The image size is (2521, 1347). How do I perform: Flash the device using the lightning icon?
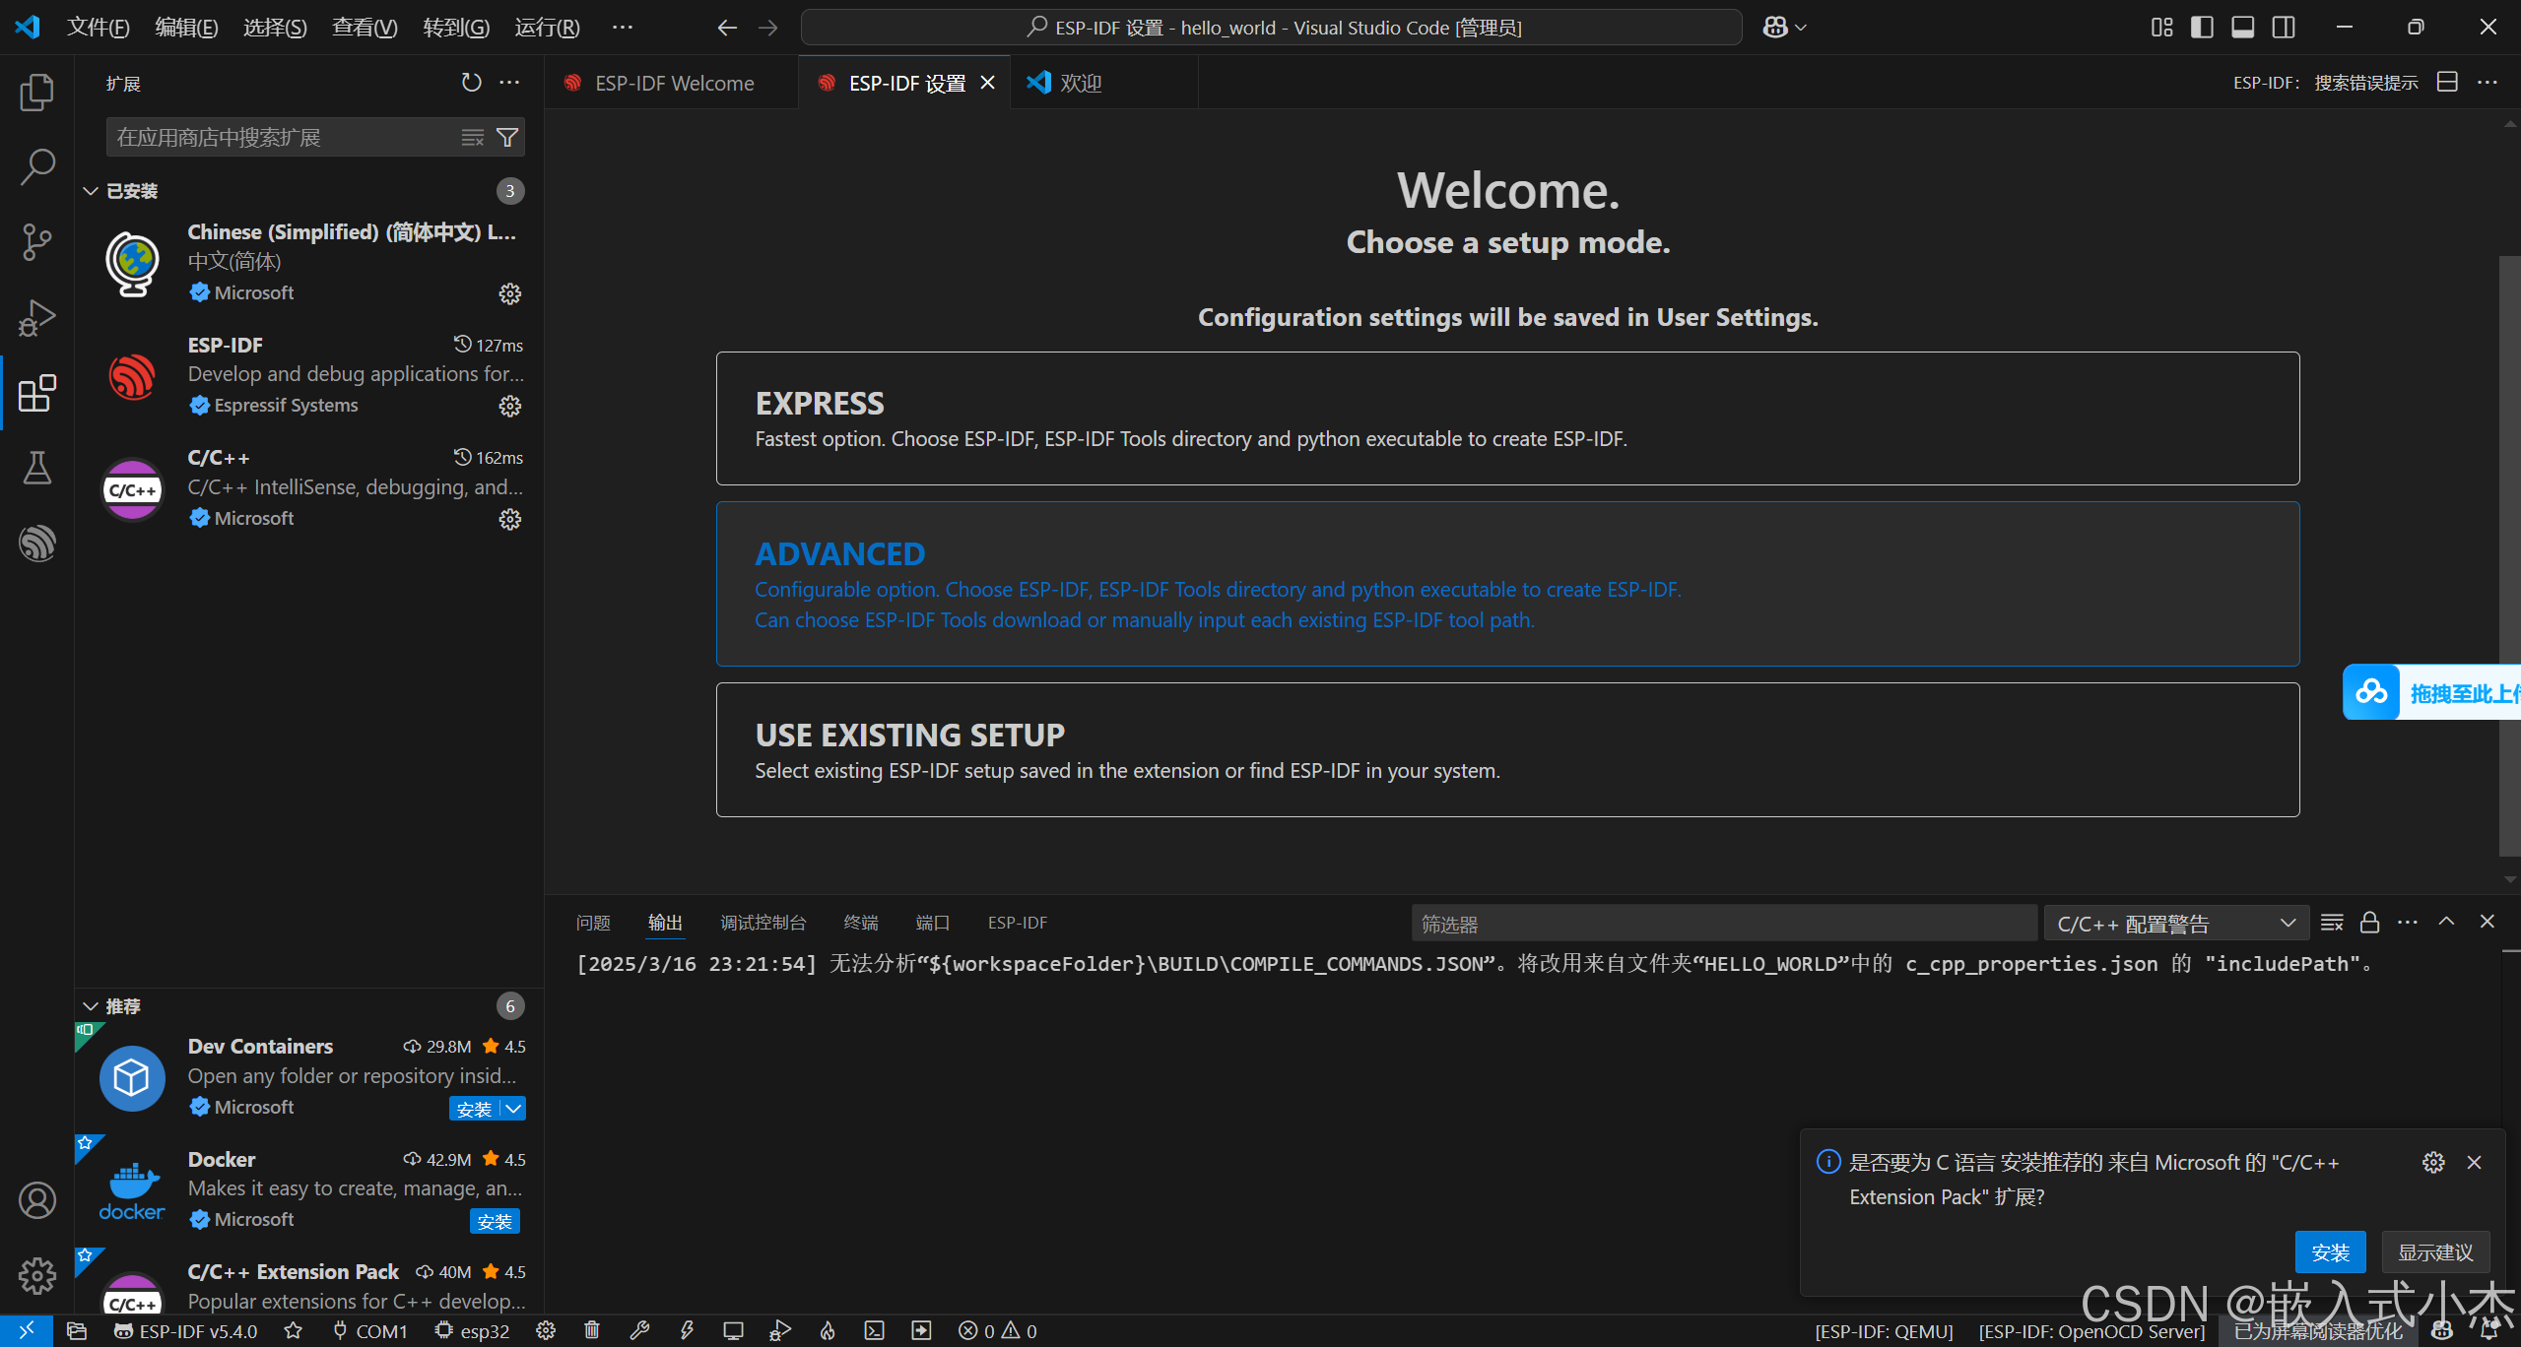[687, 1331]
